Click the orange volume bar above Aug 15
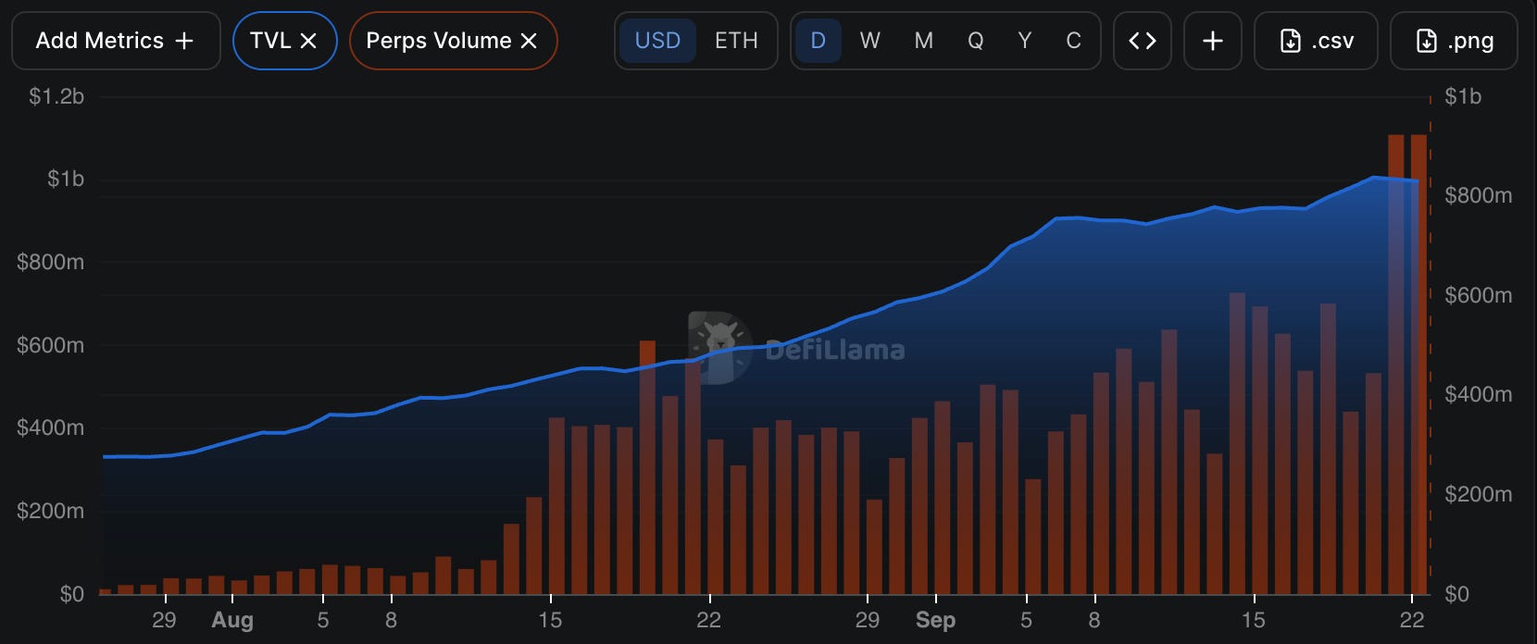 [x=556, y=505]
